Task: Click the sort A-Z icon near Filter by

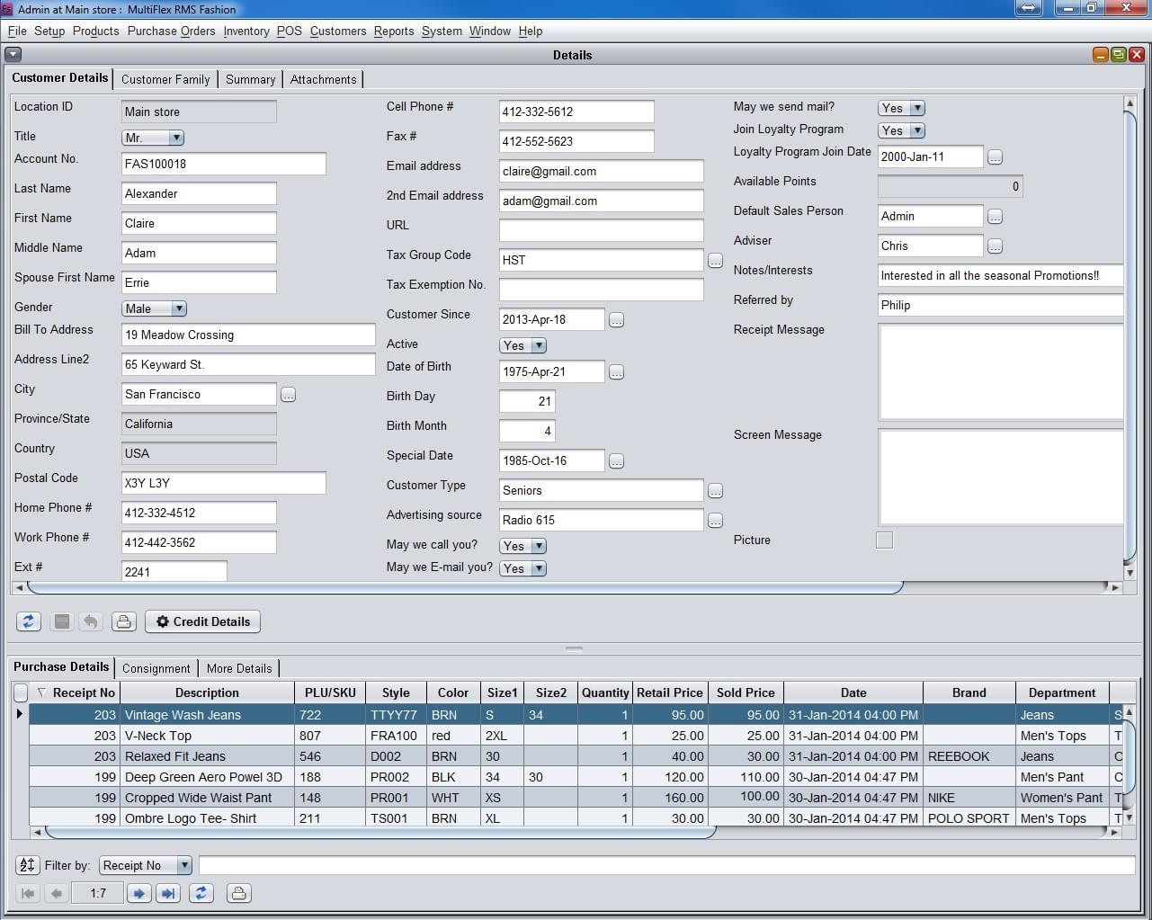Action: (x=27, y=865)
